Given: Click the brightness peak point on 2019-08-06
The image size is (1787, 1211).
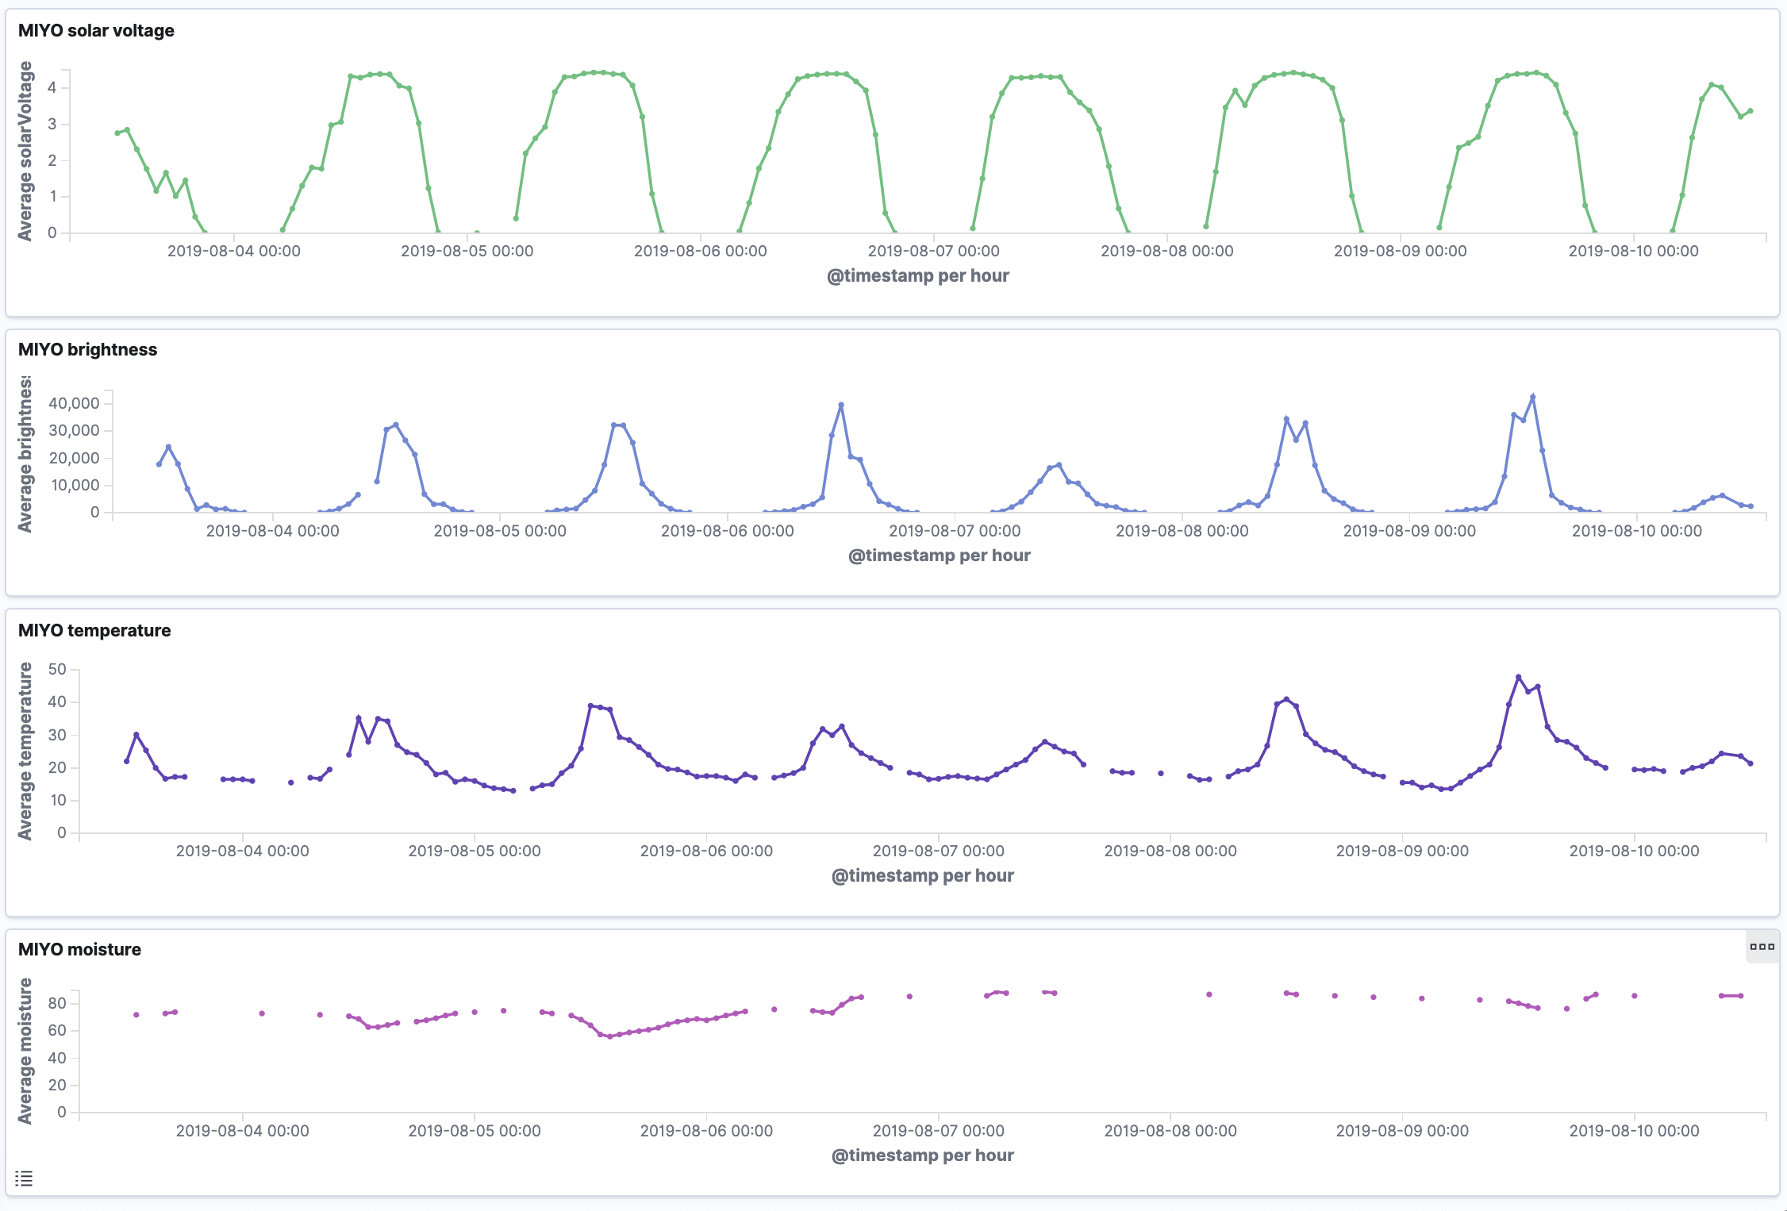Looking at the screenshot, I should 841,405.
